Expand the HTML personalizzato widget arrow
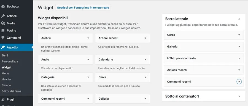The width and height of the screenshot is (248, 106). coord(239,58)
